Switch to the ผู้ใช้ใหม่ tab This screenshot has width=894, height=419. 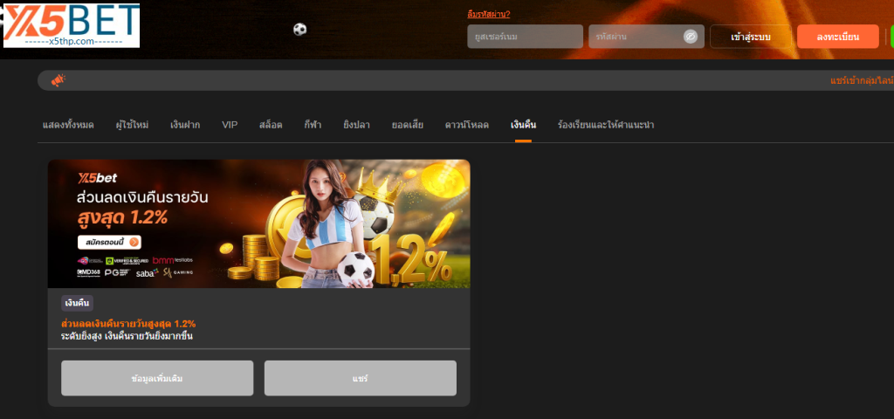[132, 125]
